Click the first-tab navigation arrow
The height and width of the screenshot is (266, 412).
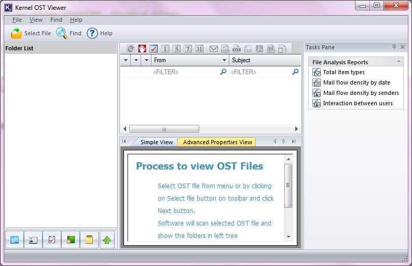click(124, 142)
